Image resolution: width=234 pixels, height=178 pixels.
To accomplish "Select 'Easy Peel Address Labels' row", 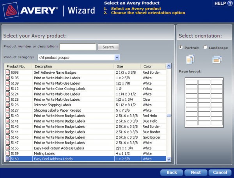I will coord(86,159).
